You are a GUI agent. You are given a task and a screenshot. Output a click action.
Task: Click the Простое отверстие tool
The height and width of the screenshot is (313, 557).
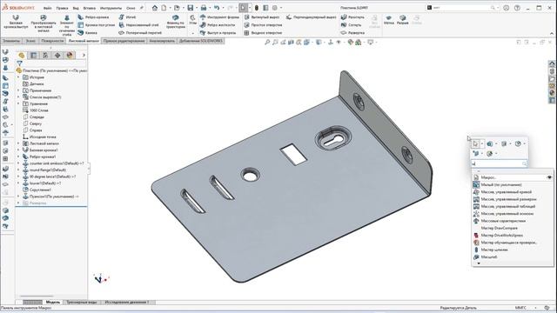[263, 25]
